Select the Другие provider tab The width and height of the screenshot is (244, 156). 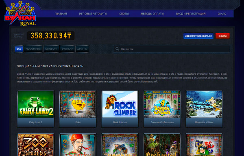(82, 49)
